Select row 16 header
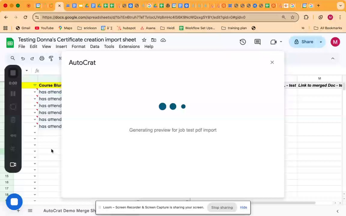Screen dimensions: 346x216 7,182
